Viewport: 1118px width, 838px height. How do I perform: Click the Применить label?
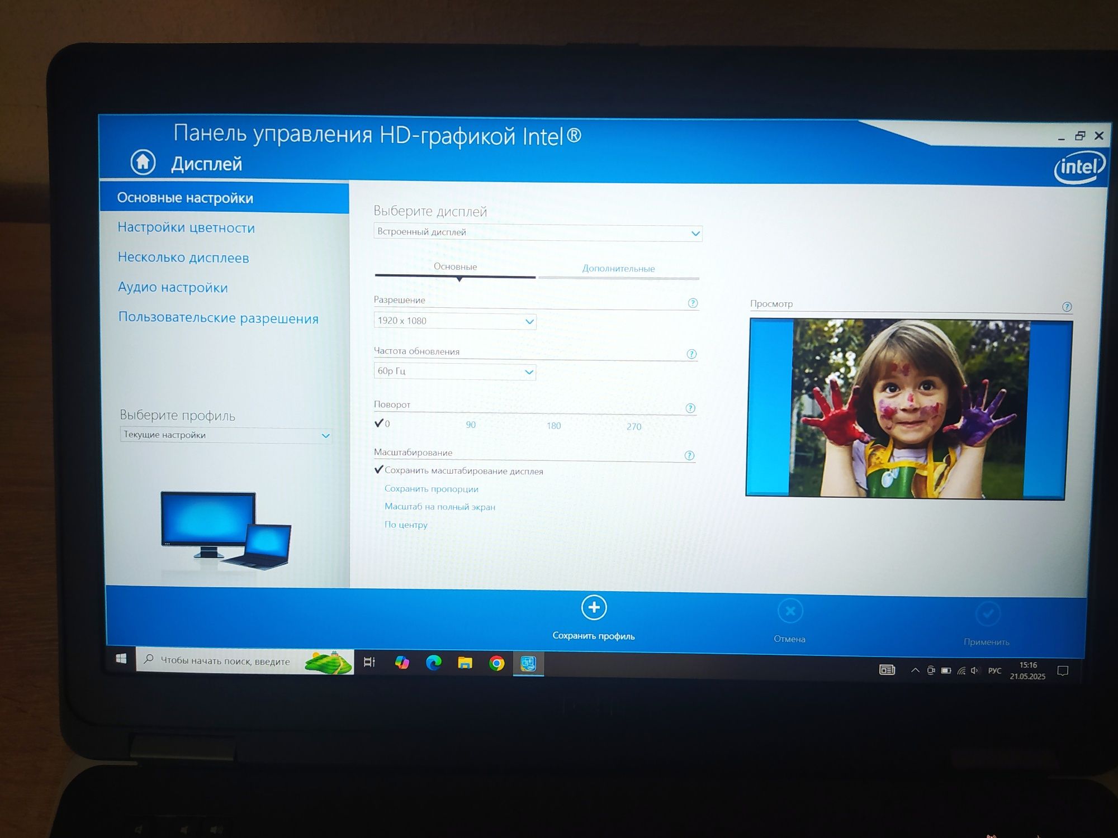987,642
